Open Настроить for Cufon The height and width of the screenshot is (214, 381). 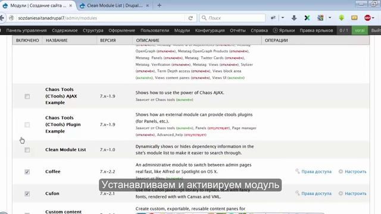pyautogui.click(x=355, y=193)
